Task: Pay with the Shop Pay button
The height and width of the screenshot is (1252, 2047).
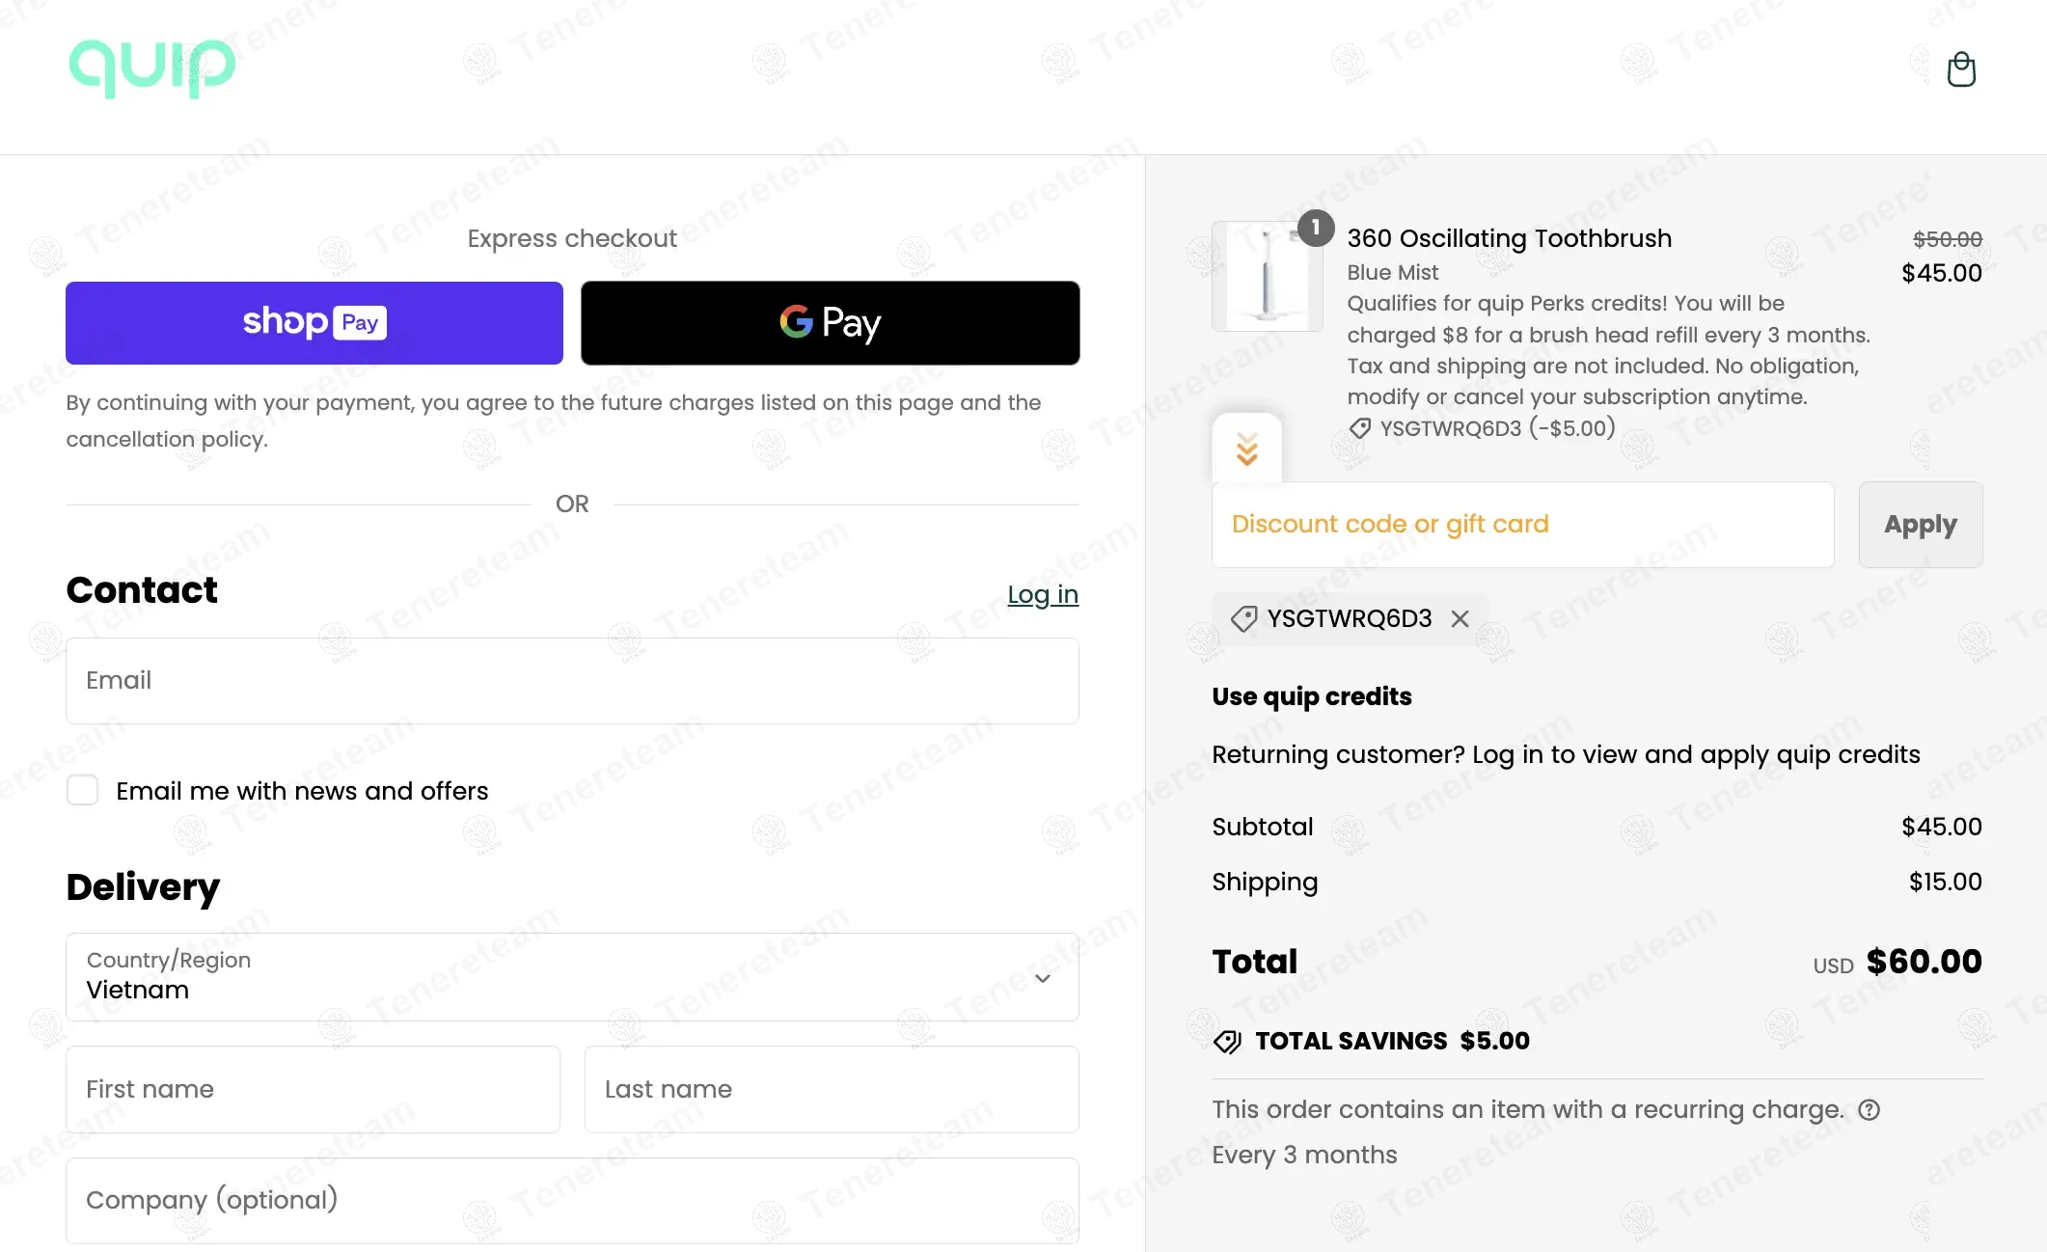Action: 314,323
